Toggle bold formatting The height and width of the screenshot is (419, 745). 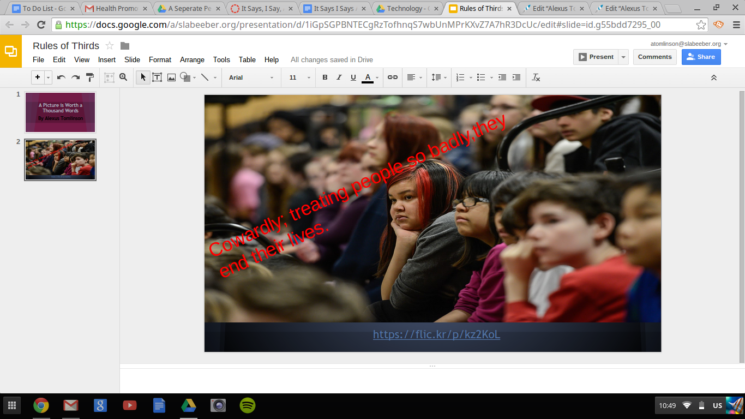click(325, 77)
